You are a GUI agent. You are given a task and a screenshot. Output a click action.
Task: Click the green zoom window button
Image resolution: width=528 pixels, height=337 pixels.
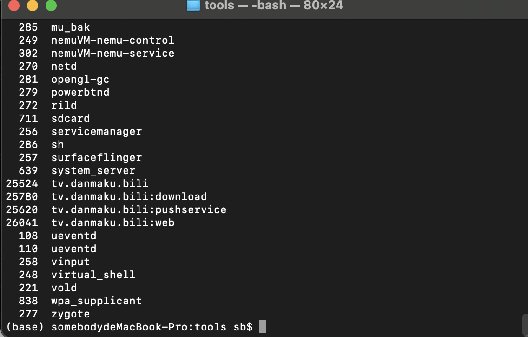[x=51, y=6]
